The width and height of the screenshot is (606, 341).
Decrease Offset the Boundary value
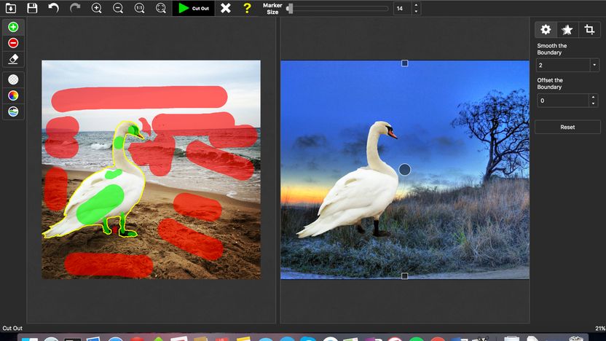pos(593,103)
